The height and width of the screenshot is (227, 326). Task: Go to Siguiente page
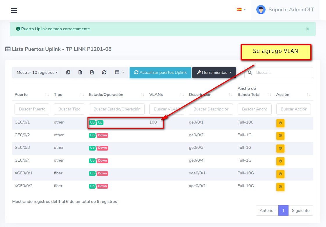[x=300, y=210]
